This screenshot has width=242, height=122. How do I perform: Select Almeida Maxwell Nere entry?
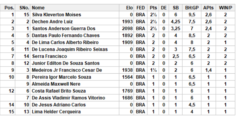(56, 84)
